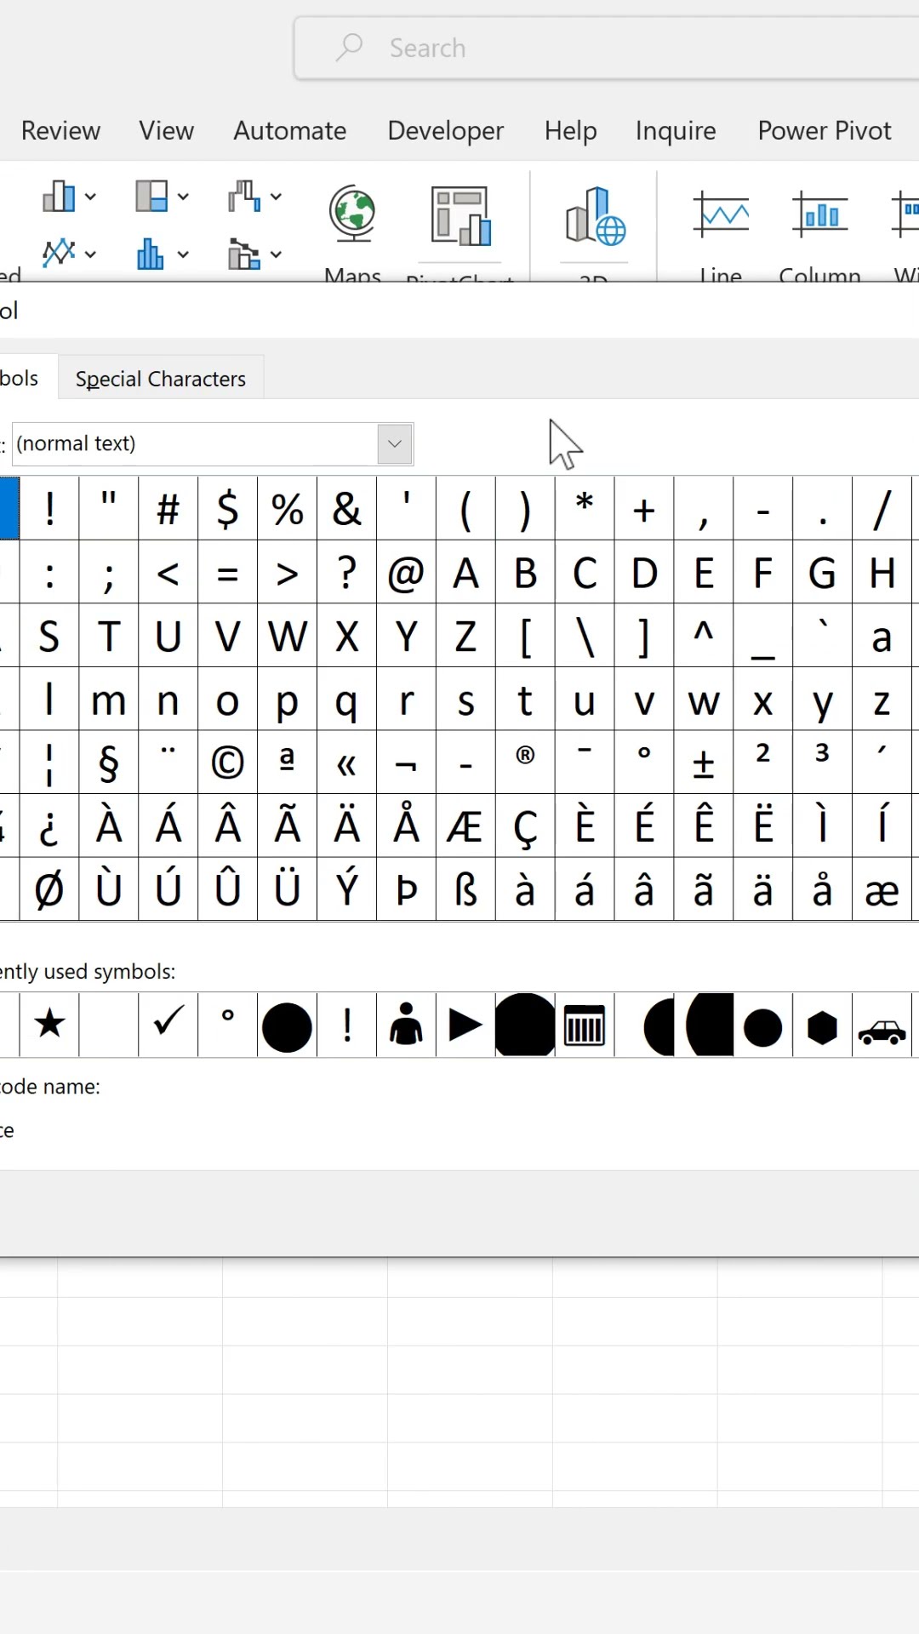The height and width of the screenshot is (1634, 919).
Task: Select the copyright symbol in grid
Action: tap(227, 763)
